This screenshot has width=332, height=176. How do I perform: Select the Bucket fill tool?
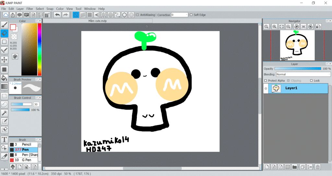4,78
